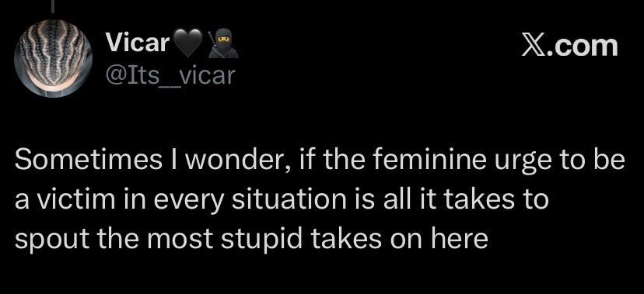Click the word situation in the tweet
Screen dimensions: 644x294
283,199
